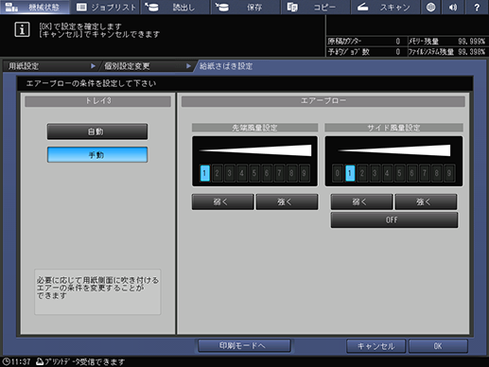Open help with question mark icon
489x367 pixels.
[477, 7]
